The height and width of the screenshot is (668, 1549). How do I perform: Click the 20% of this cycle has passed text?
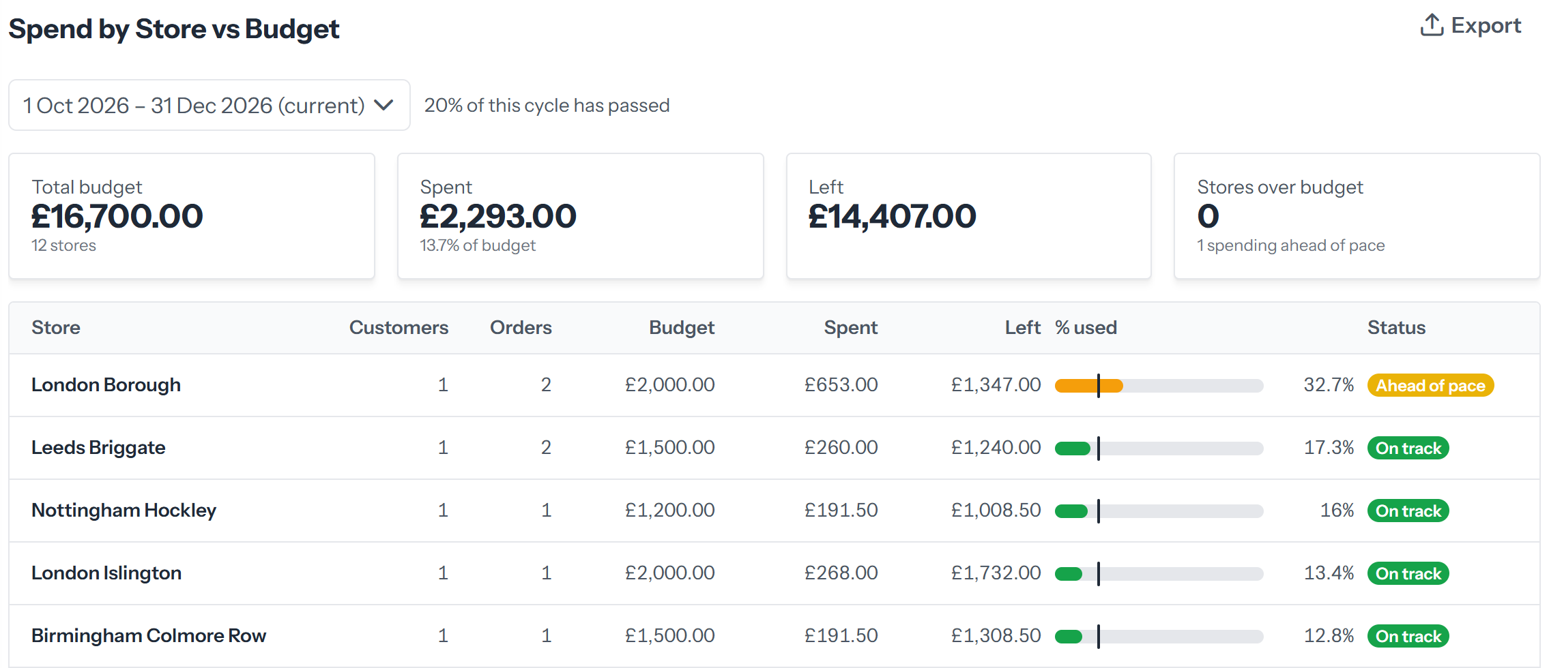tap(547, 106)
